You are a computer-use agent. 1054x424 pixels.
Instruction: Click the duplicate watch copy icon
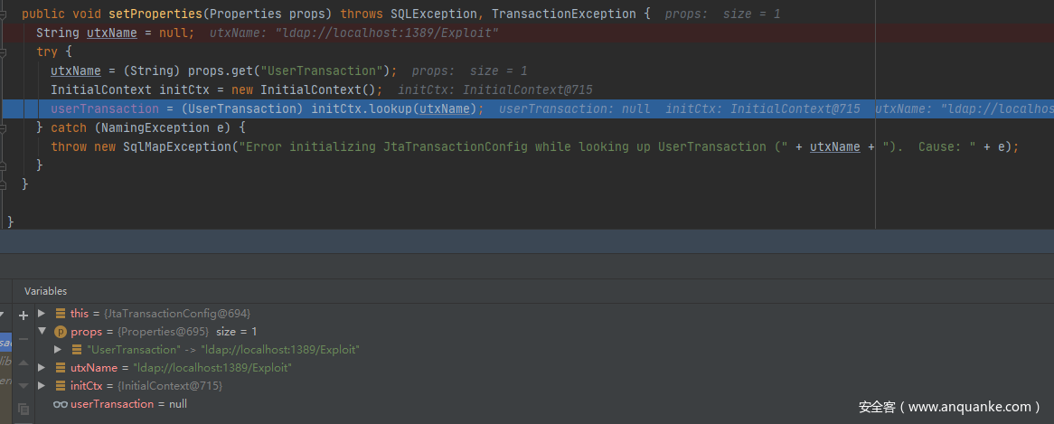pyautogui.click(x=24, y=409)
